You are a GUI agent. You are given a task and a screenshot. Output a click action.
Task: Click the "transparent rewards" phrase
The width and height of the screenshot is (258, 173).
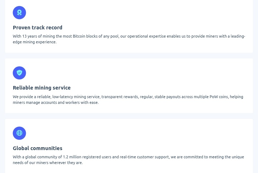[120, 97]
